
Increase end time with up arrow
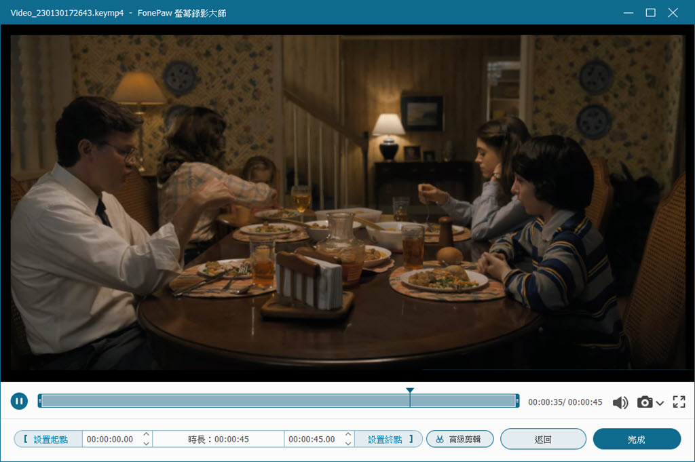point(348,435)
